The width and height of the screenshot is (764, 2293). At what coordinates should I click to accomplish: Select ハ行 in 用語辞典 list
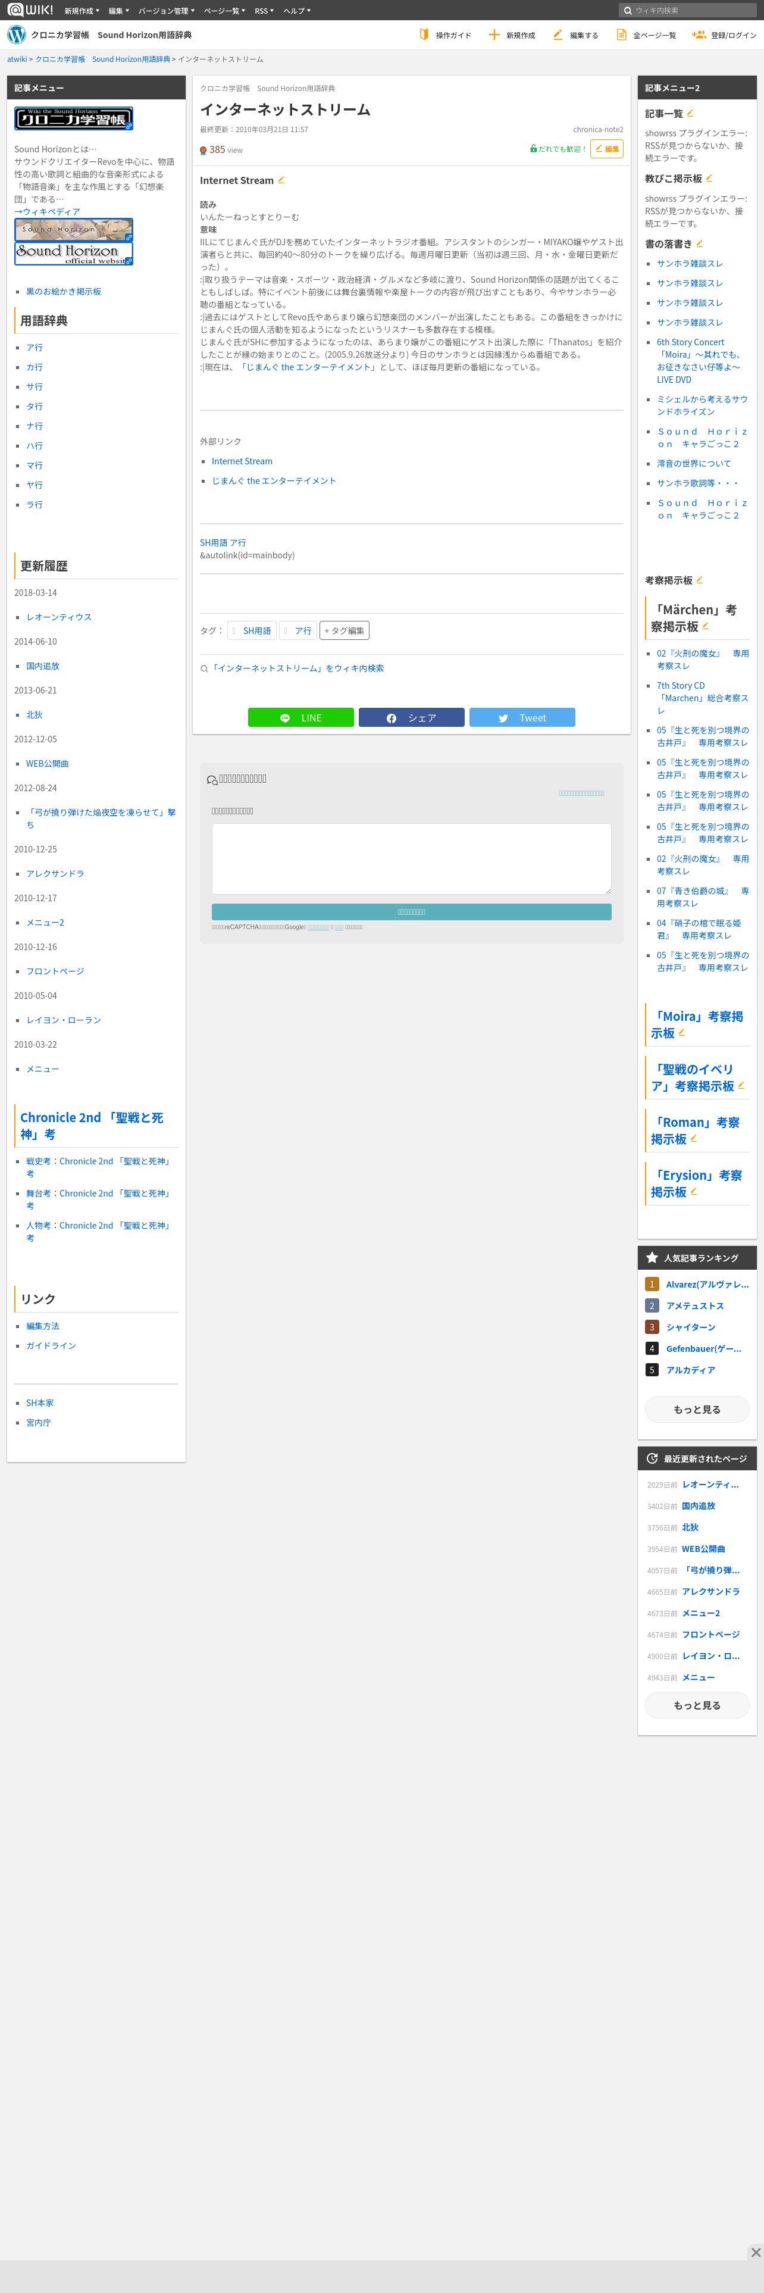click(x=34, y=445)
